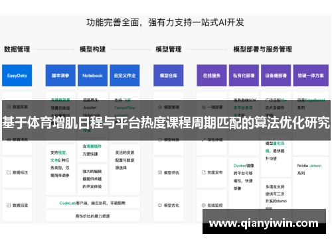Click the 数据管理 section heading

click(17, 49)
